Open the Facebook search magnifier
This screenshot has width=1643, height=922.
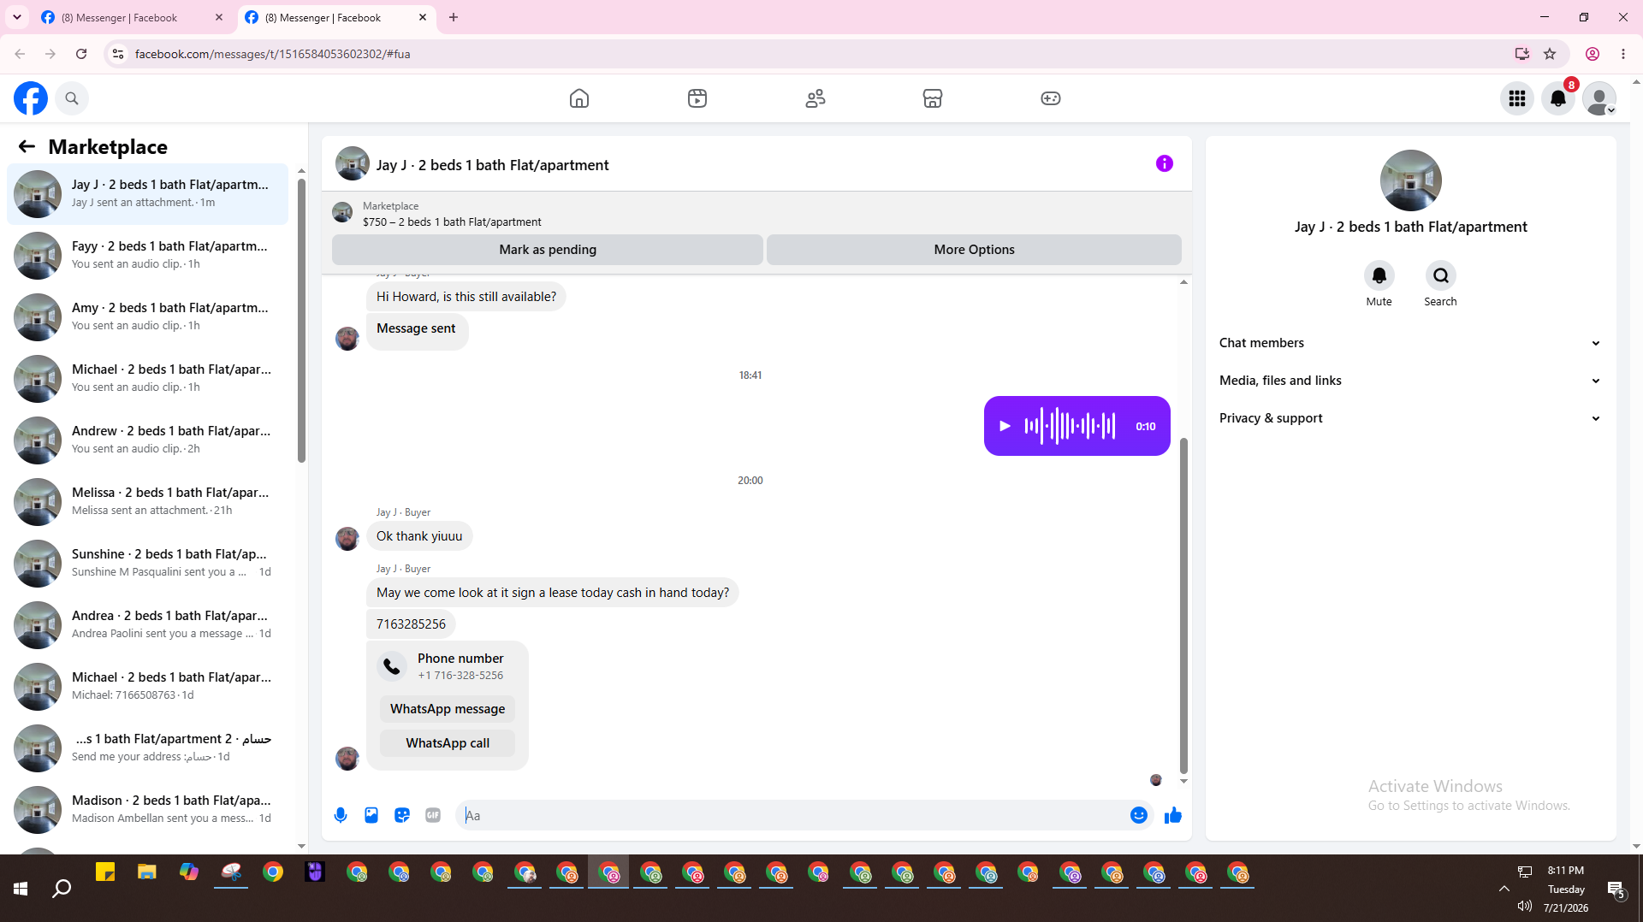pos(72,98)
